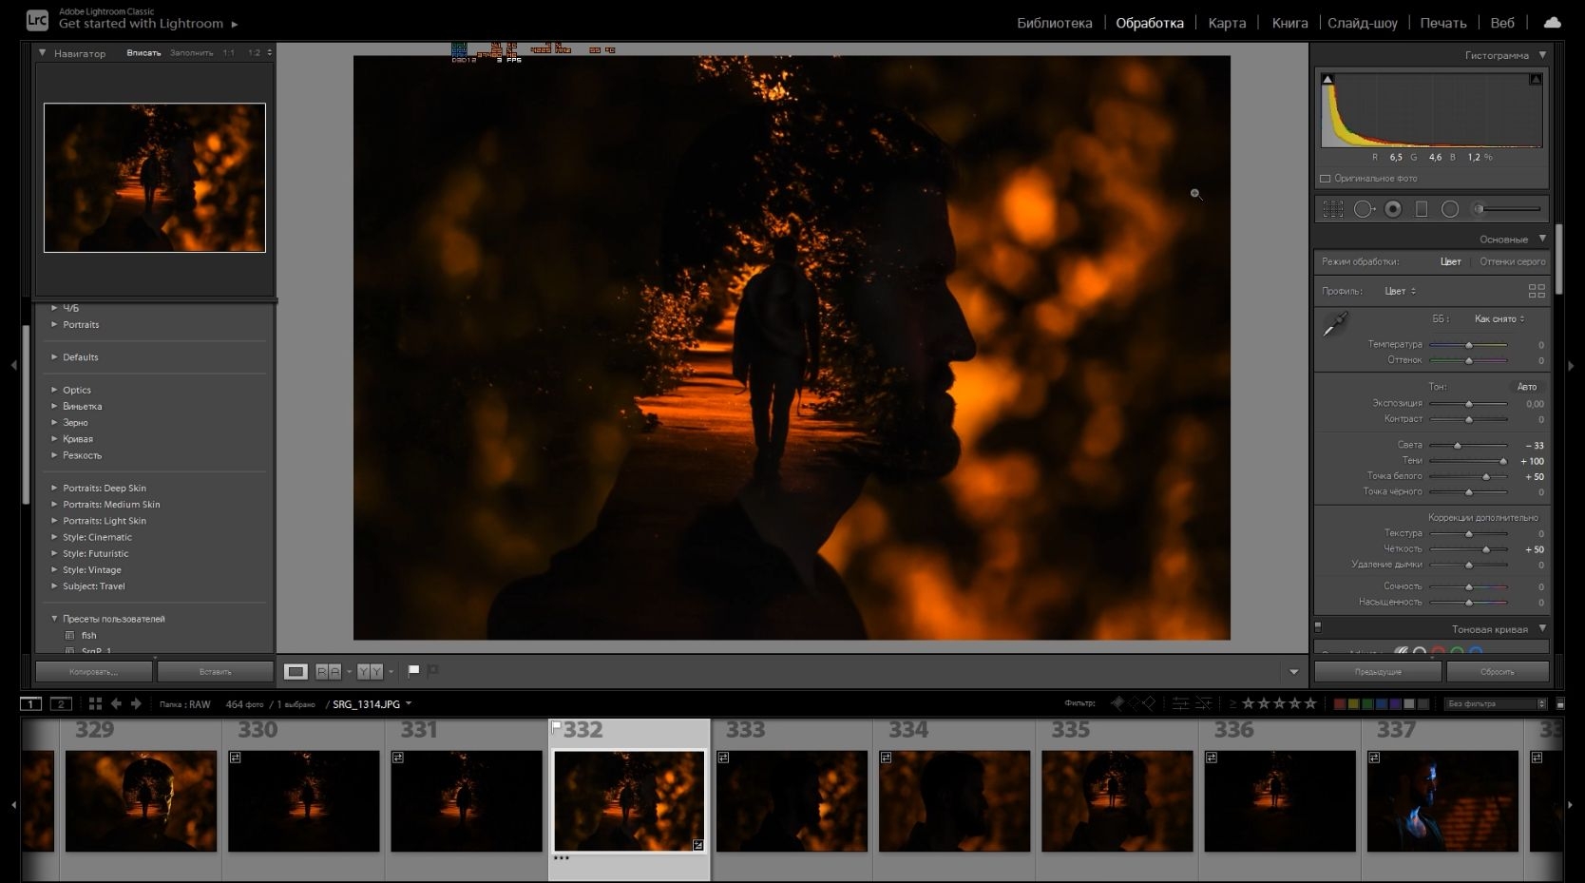The width and height of the screenshot is (1585, 883).
Task: Flag the photo as picked
Action: [413, 670]
